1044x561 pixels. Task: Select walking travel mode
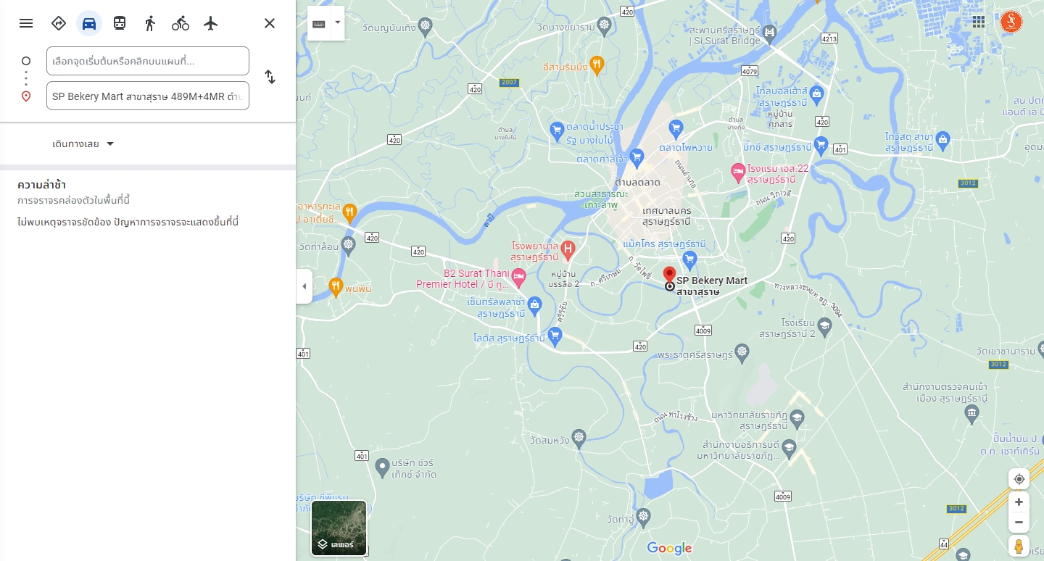click(x=150, y=23)
